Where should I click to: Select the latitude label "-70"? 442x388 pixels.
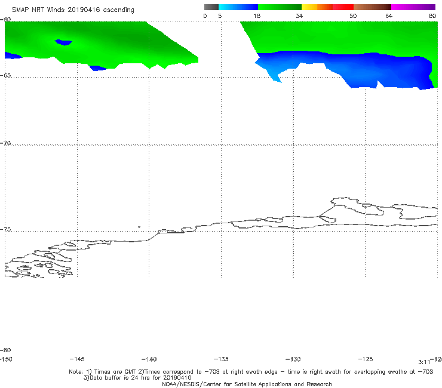tap(5, 143)
